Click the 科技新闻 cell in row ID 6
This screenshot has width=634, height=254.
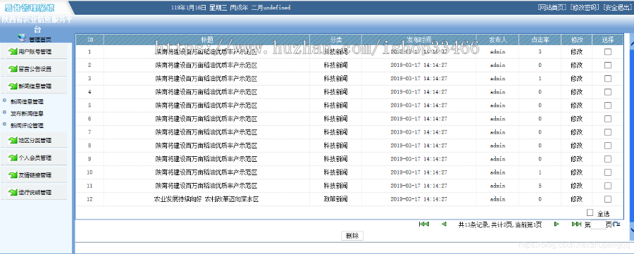click(335, 119)
